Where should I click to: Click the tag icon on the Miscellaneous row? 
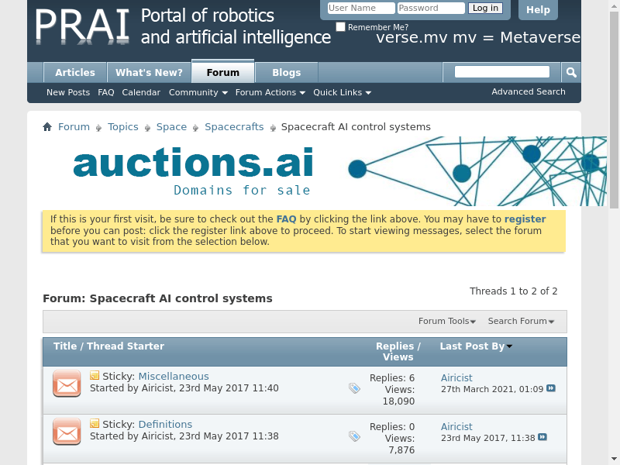click(x=354, y=388)
